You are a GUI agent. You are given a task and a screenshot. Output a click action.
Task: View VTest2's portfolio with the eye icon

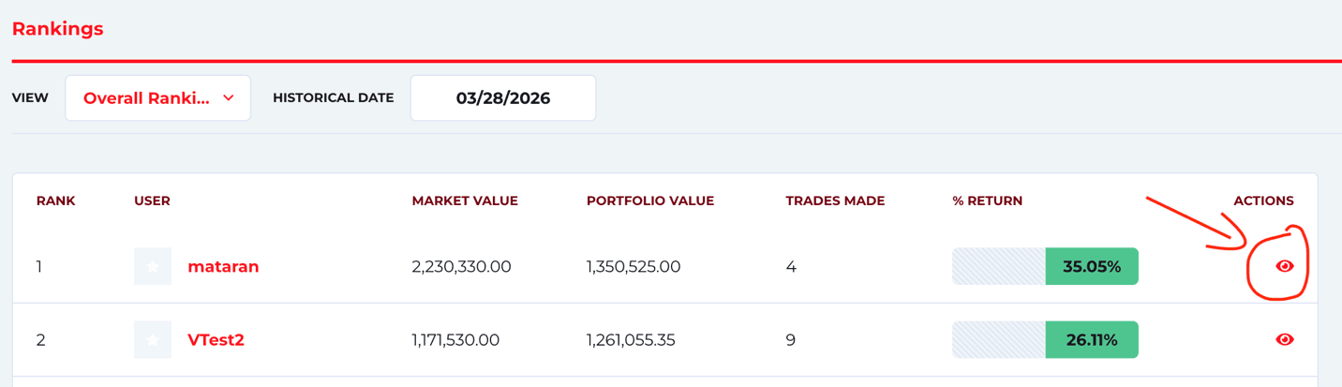1284,340
